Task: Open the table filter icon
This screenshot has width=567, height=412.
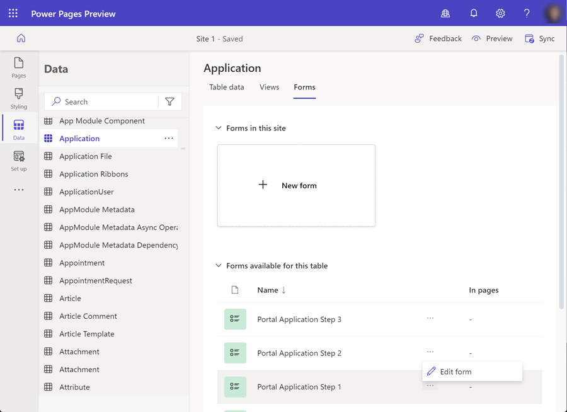Action: coord(169,101)
